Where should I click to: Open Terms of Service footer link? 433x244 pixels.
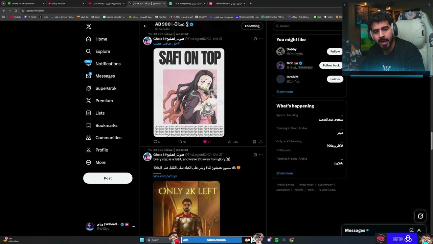pyautogui.click(x=285, y=185)
